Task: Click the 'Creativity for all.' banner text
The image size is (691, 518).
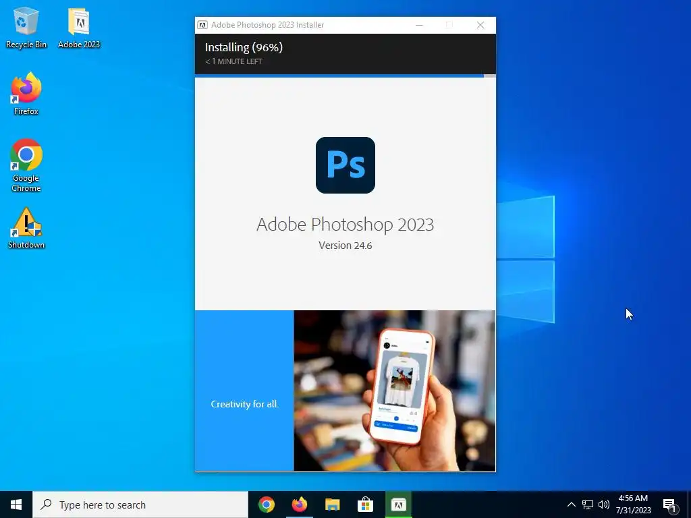Action: point(244,404)
